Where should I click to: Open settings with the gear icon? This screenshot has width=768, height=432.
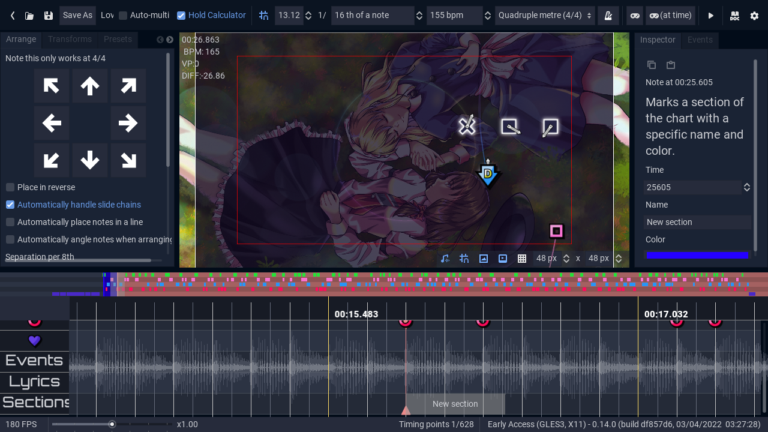pos(754,16)
